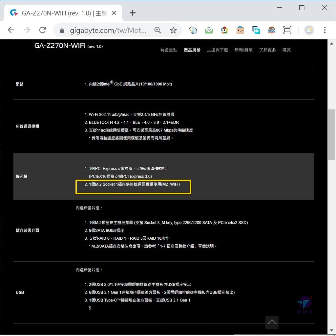Open the green envelope checkmark extension
The image size is (336, 336).
(209, 30)
